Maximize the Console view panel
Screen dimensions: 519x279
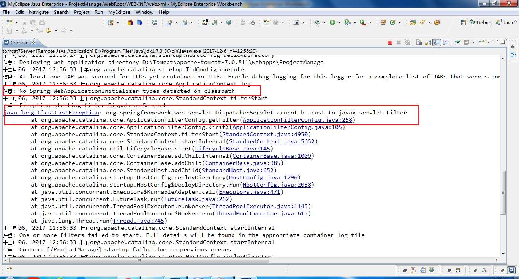[503, 42]
